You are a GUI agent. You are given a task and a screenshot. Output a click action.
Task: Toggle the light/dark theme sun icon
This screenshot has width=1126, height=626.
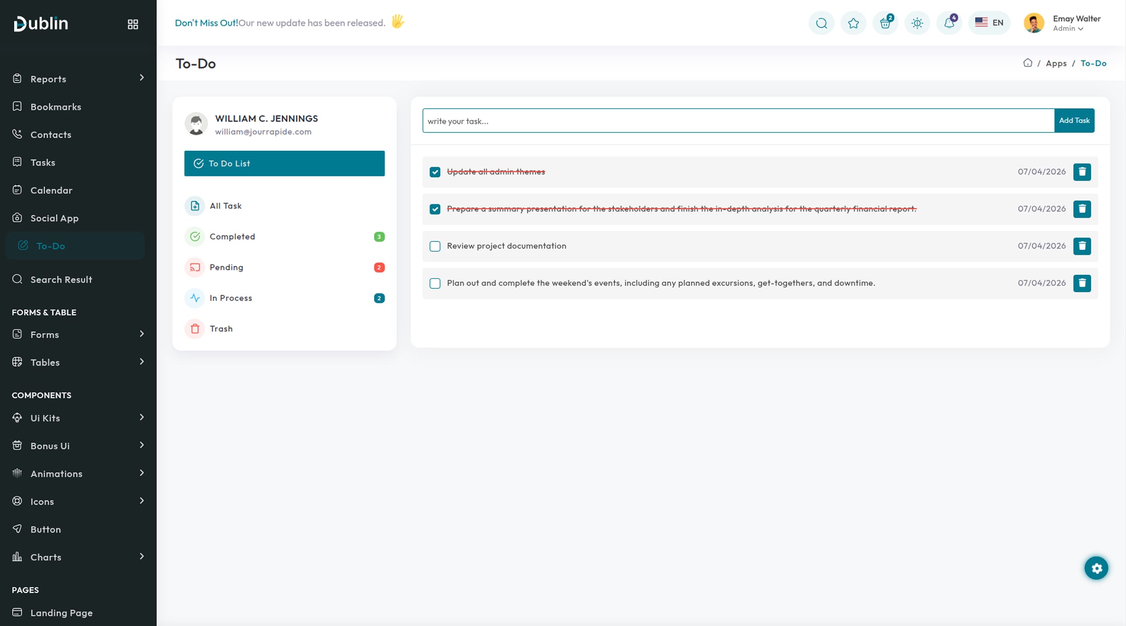pos(917,23)
